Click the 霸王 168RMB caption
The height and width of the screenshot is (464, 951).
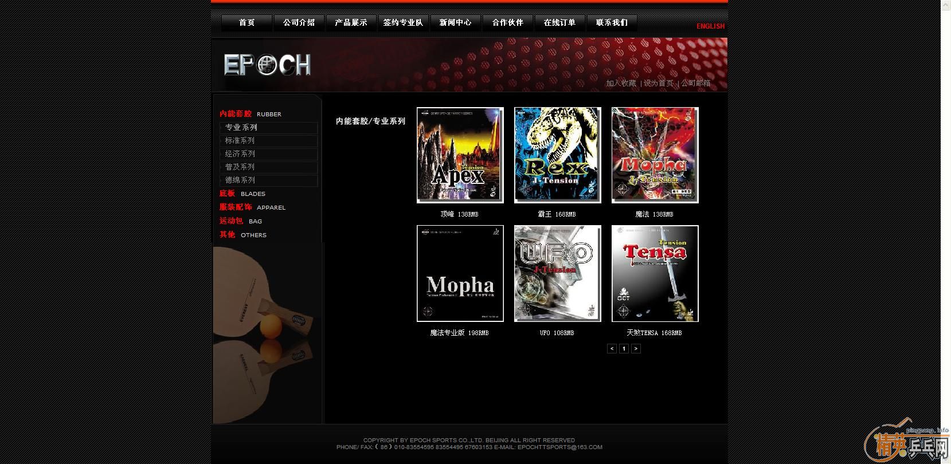557,214
